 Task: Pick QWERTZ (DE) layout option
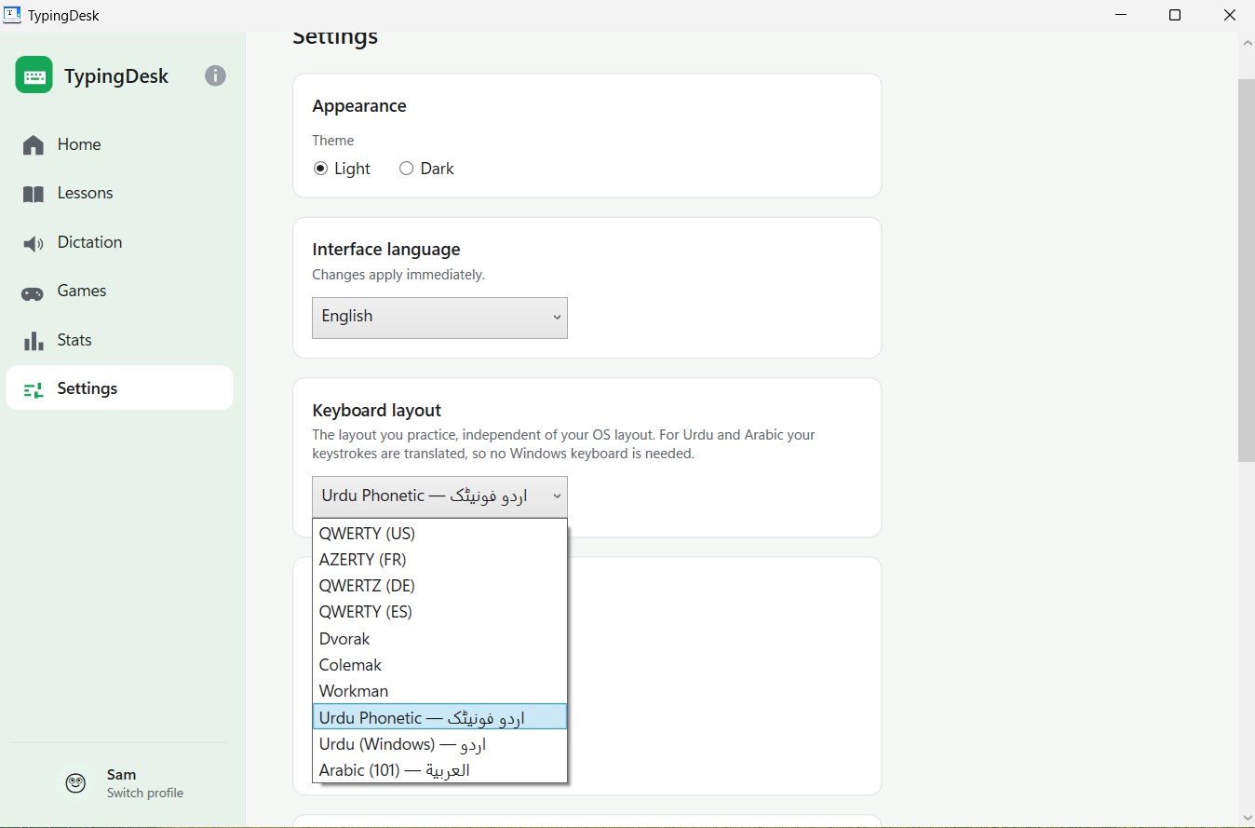click(x=439, y=586)
